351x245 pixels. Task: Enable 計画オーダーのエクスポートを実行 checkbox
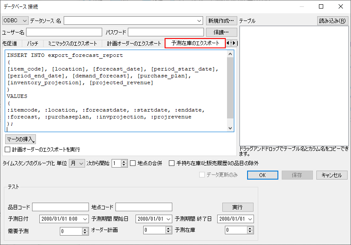click(7, 150)
